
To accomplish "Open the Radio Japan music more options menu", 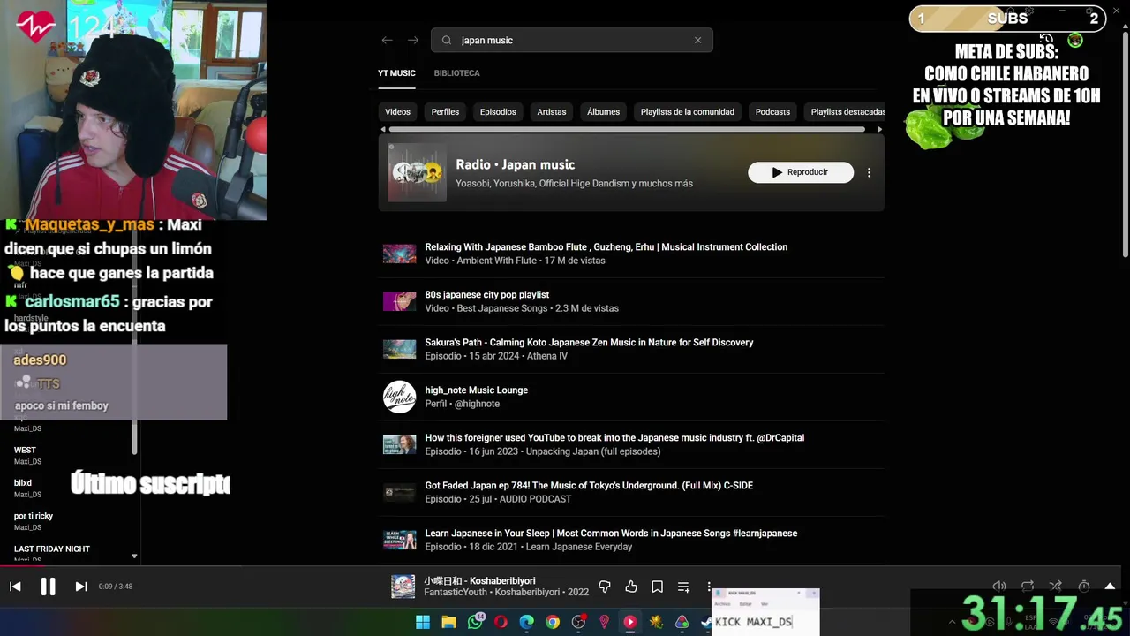I will (x=869, y=172).
